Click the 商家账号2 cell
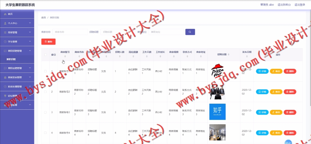 click(x=64, y=92)
